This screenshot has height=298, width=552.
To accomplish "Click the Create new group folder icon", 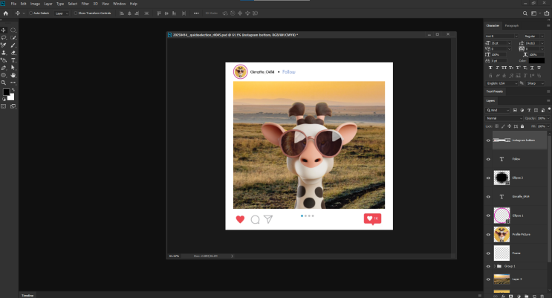I will click(x=527, y=297).
